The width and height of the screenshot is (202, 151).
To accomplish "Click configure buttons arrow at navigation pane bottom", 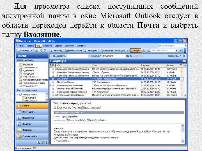I will click(x=47, y=142).
